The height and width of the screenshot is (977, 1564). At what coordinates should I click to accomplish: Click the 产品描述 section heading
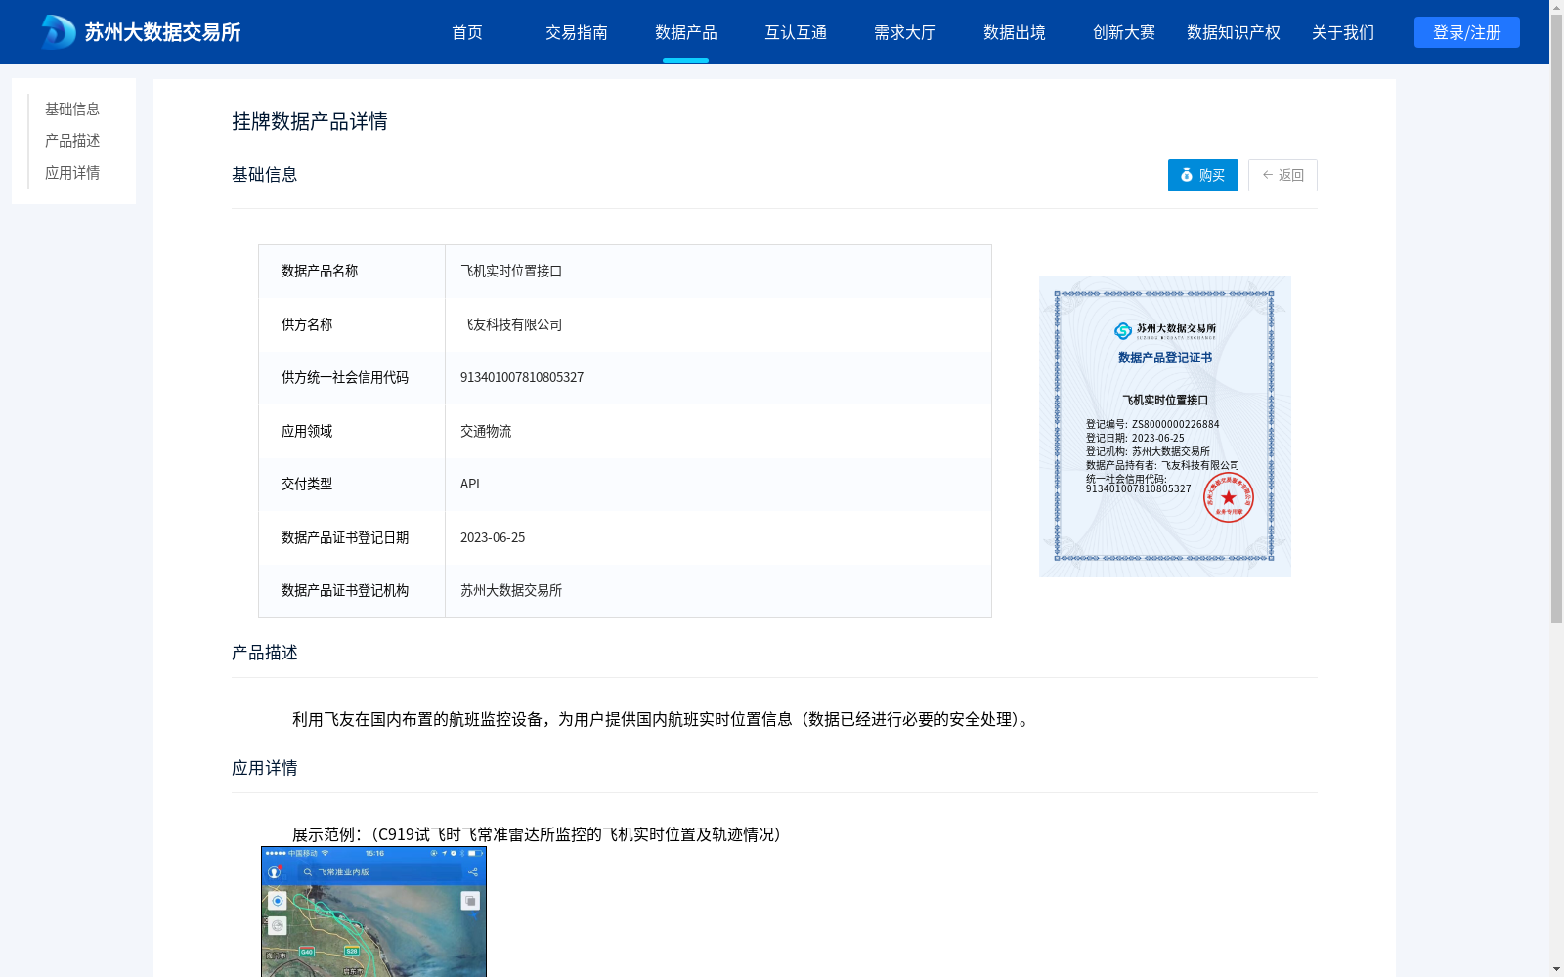point(265,653)
